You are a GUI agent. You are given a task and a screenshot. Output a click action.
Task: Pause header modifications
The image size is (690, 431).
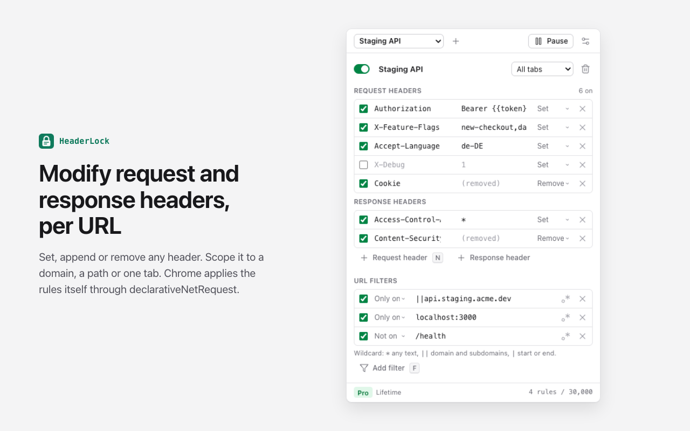(x=551, y=41)
